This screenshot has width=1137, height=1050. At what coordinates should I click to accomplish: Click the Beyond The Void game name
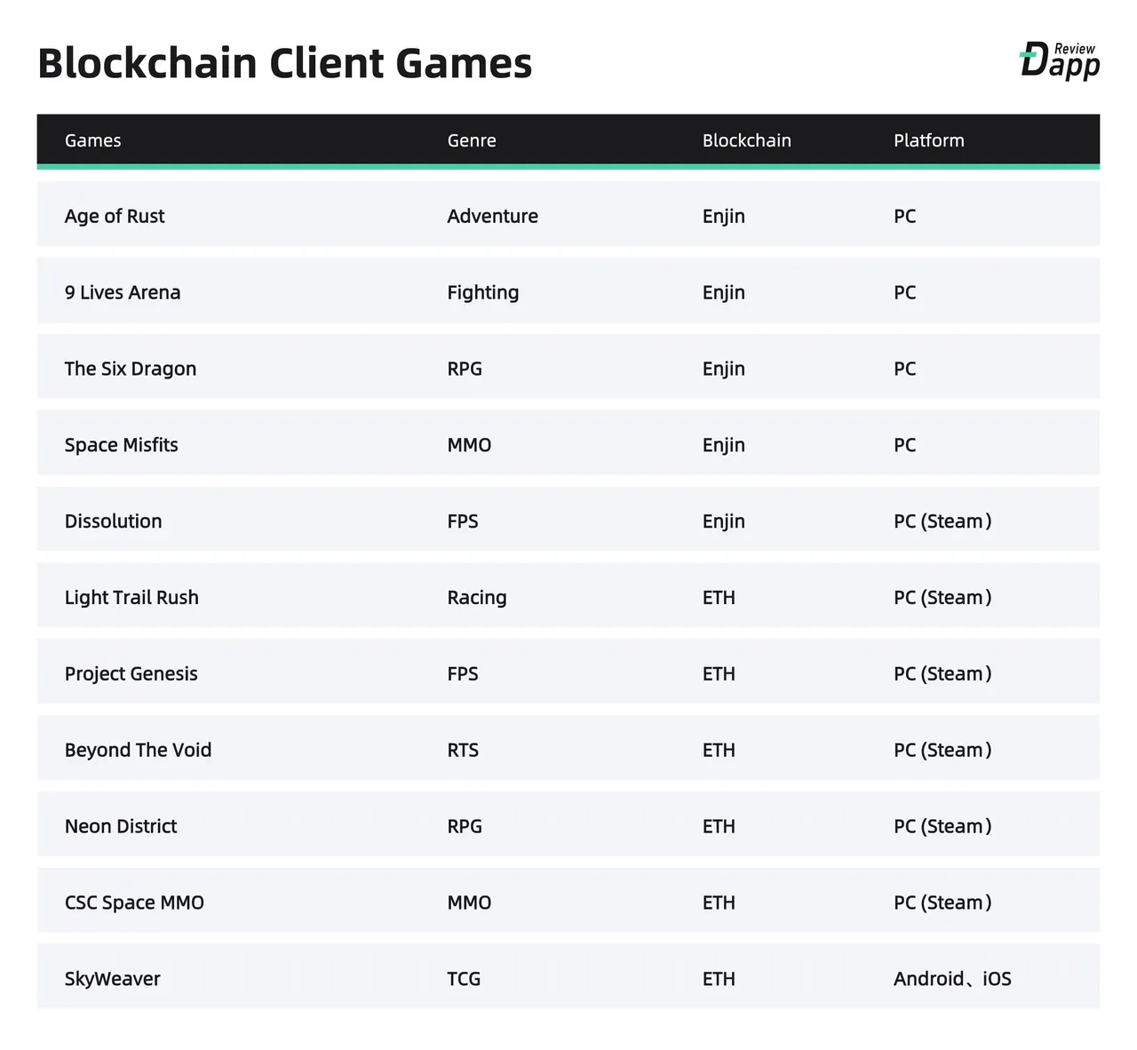pos(138,750)
